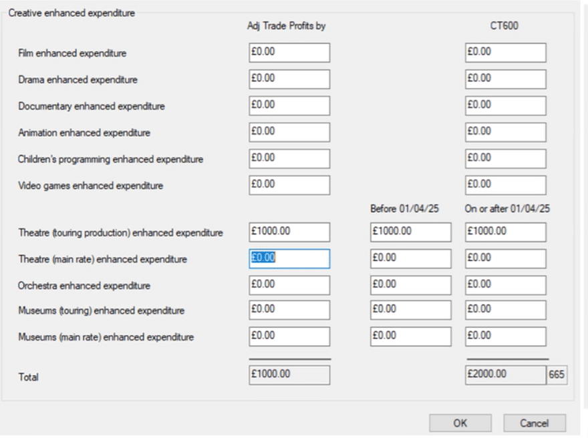Select Theatre touring production Before 01/04/25 field
588x440 pixels.
pyautogui.click(x=411, y=232)
